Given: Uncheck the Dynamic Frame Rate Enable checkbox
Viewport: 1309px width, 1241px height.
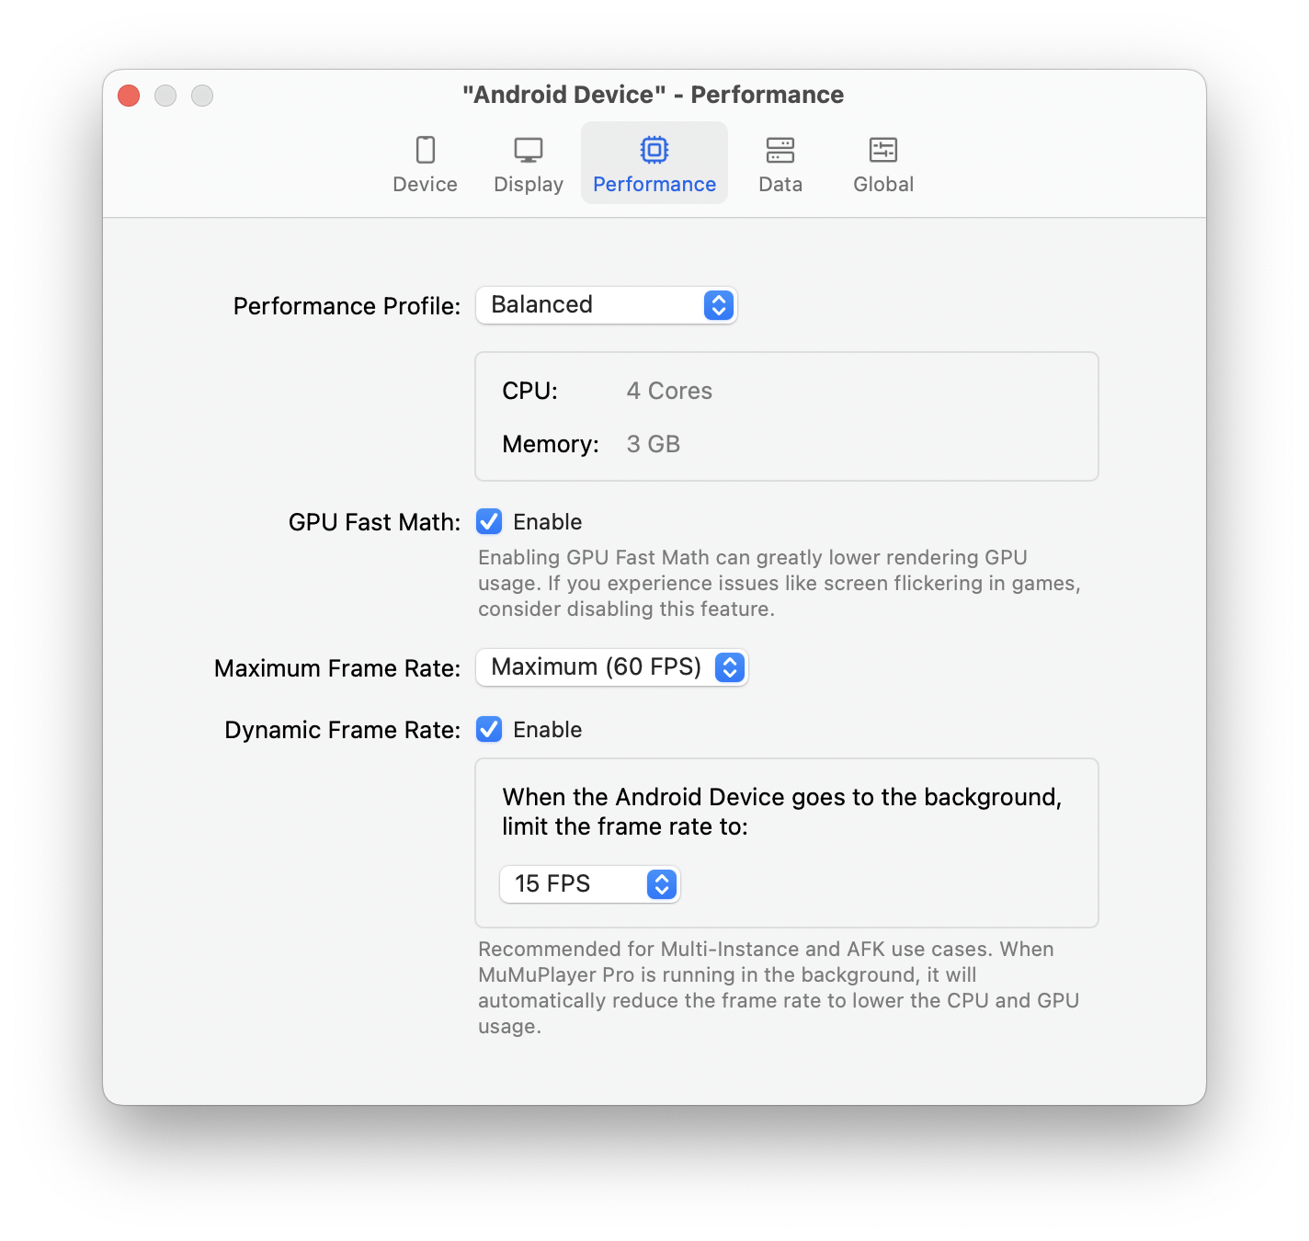Looking at the screenshot, I should (x=489, y=730).
